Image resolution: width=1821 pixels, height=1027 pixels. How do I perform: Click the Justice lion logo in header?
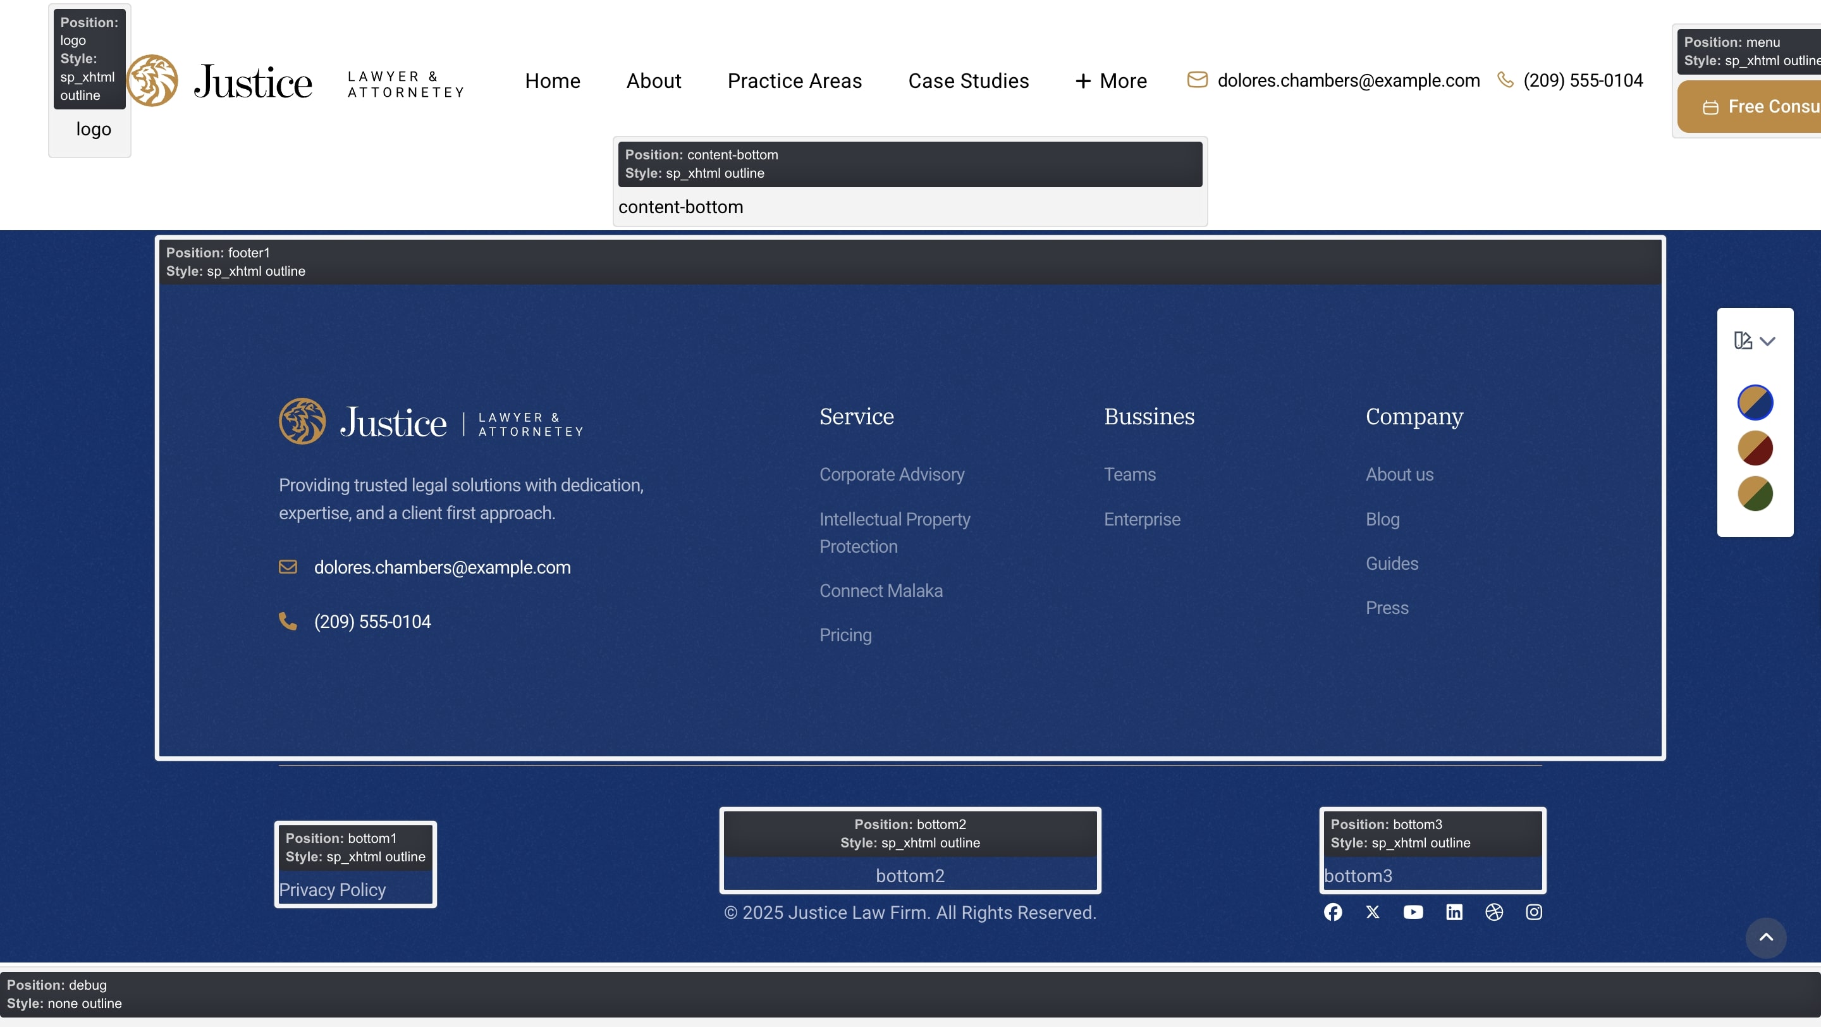coord(152,80)
